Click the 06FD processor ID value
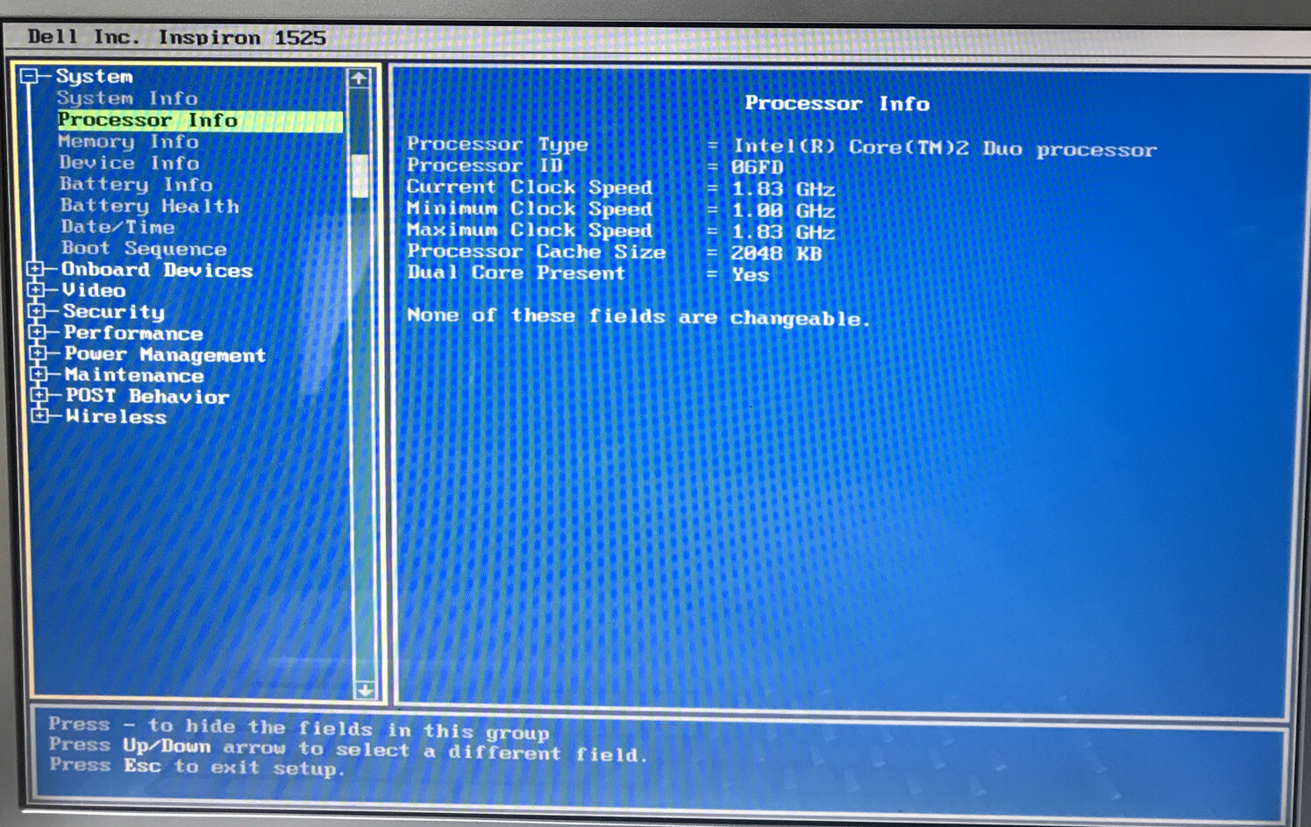Screen dimensions: 1311x827 click(x=757, y=166)
